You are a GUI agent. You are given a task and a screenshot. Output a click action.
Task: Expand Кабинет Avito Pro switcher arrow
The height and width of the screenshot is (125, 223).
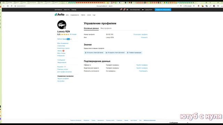(71, 39)
